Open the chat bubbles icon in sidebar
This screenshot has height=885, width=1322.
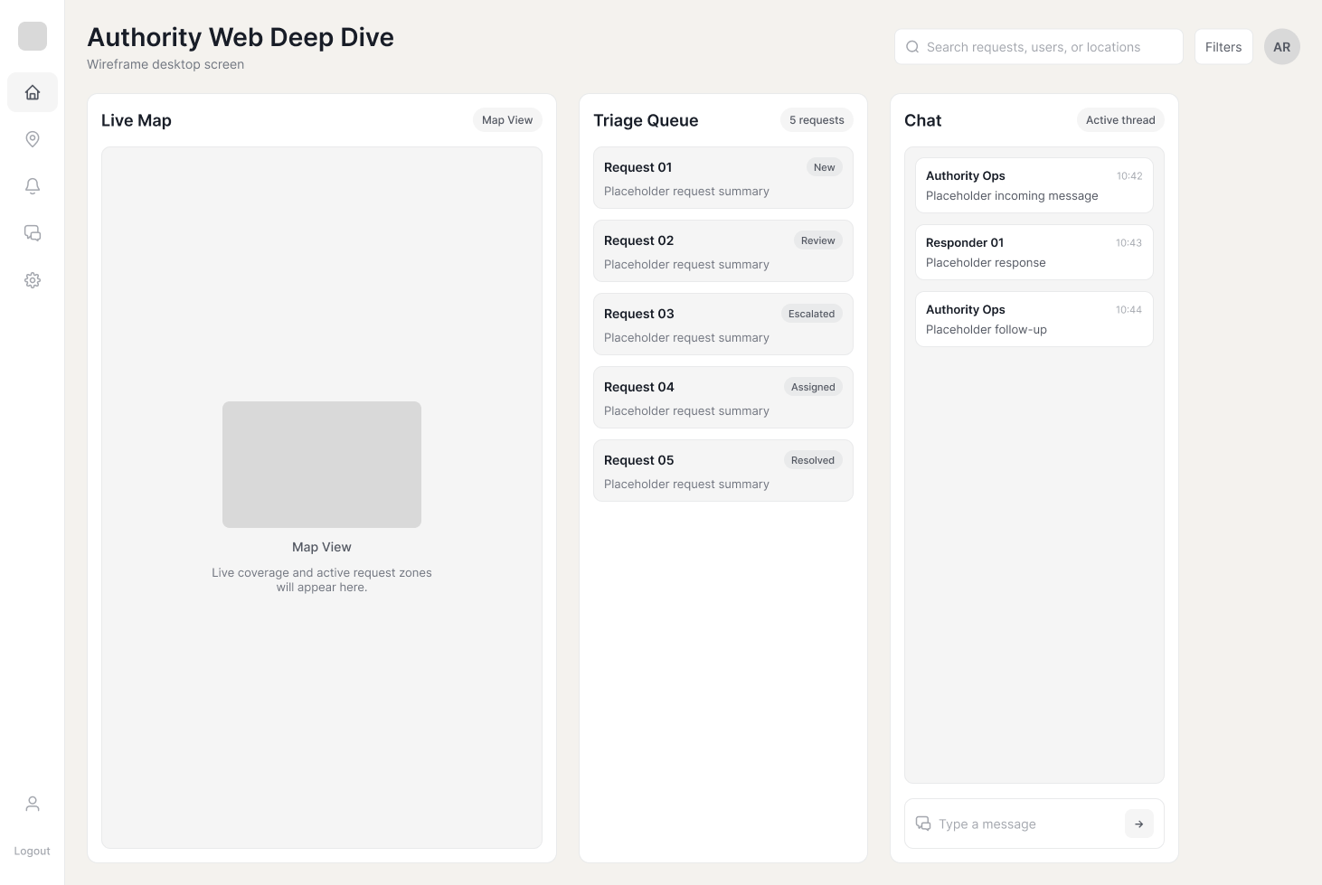point(33,233)
